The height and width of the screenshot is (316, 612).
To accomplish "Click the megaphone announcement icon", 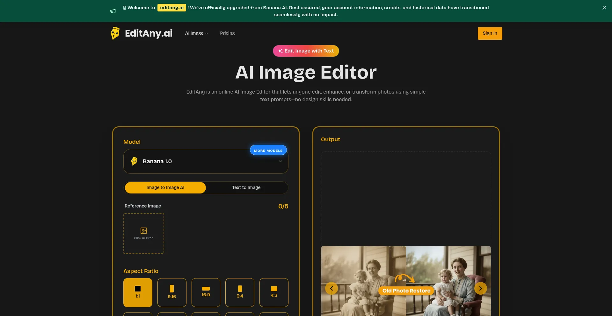I will click(x=113, y=11).
